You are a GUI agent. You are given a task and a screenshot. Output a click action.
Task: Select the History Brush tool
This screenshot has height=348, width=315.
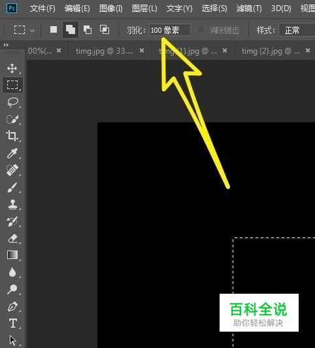point(12,221)
